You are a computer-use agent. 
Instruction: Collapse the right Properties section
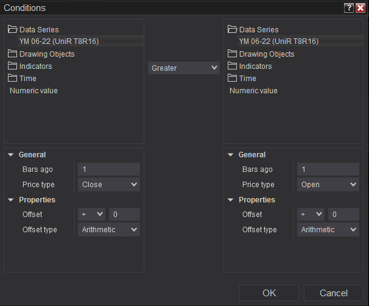tap(231, 200)
